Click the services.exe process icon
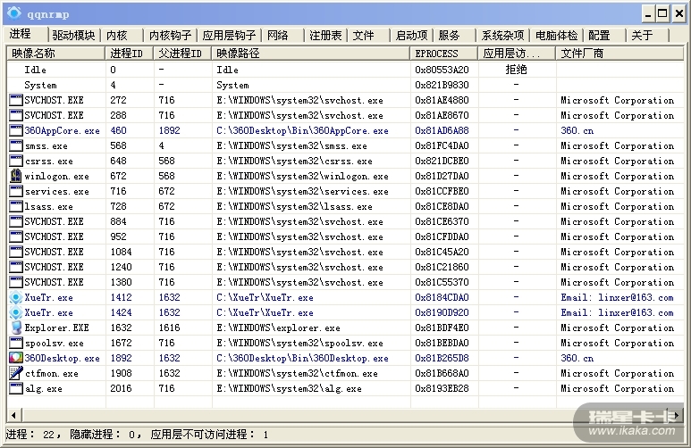Viewport: 691px width, 448px height. [16, 191]
